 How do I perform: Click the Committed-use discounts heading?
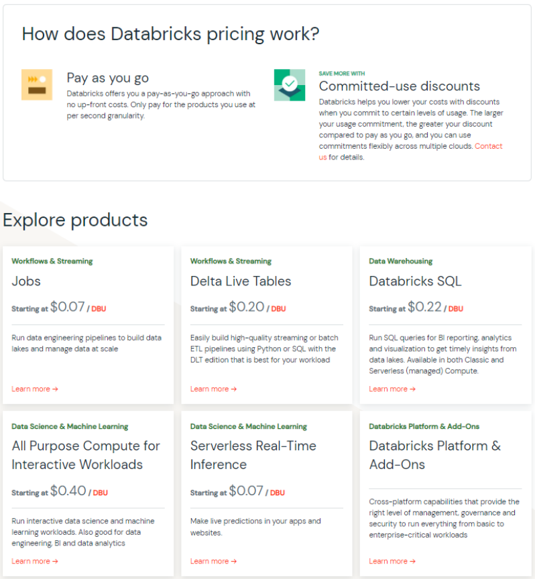tap(400, 86)
